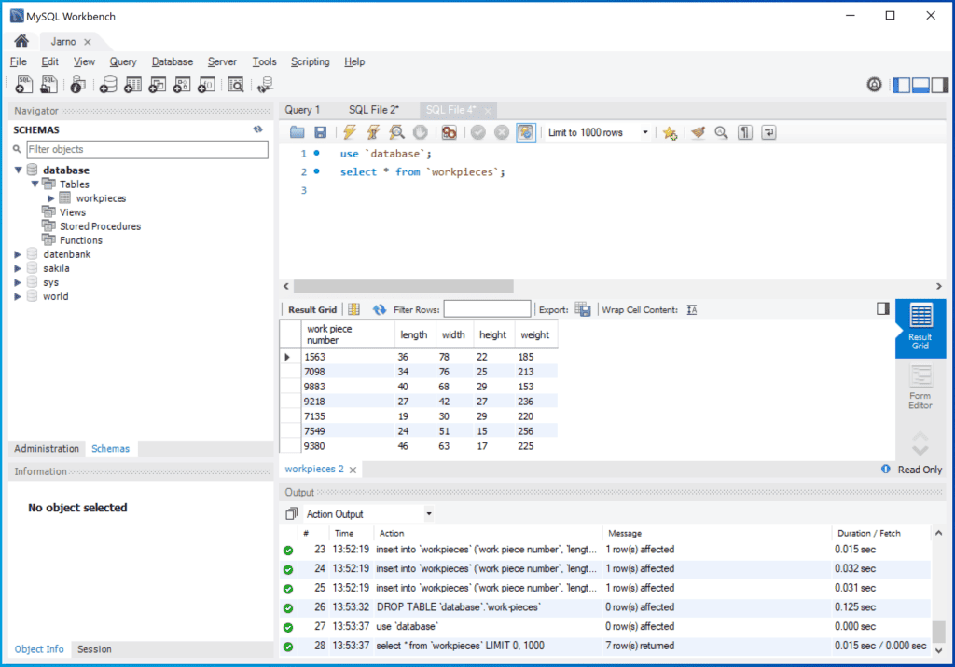Open the Query menu

[123, 61]
